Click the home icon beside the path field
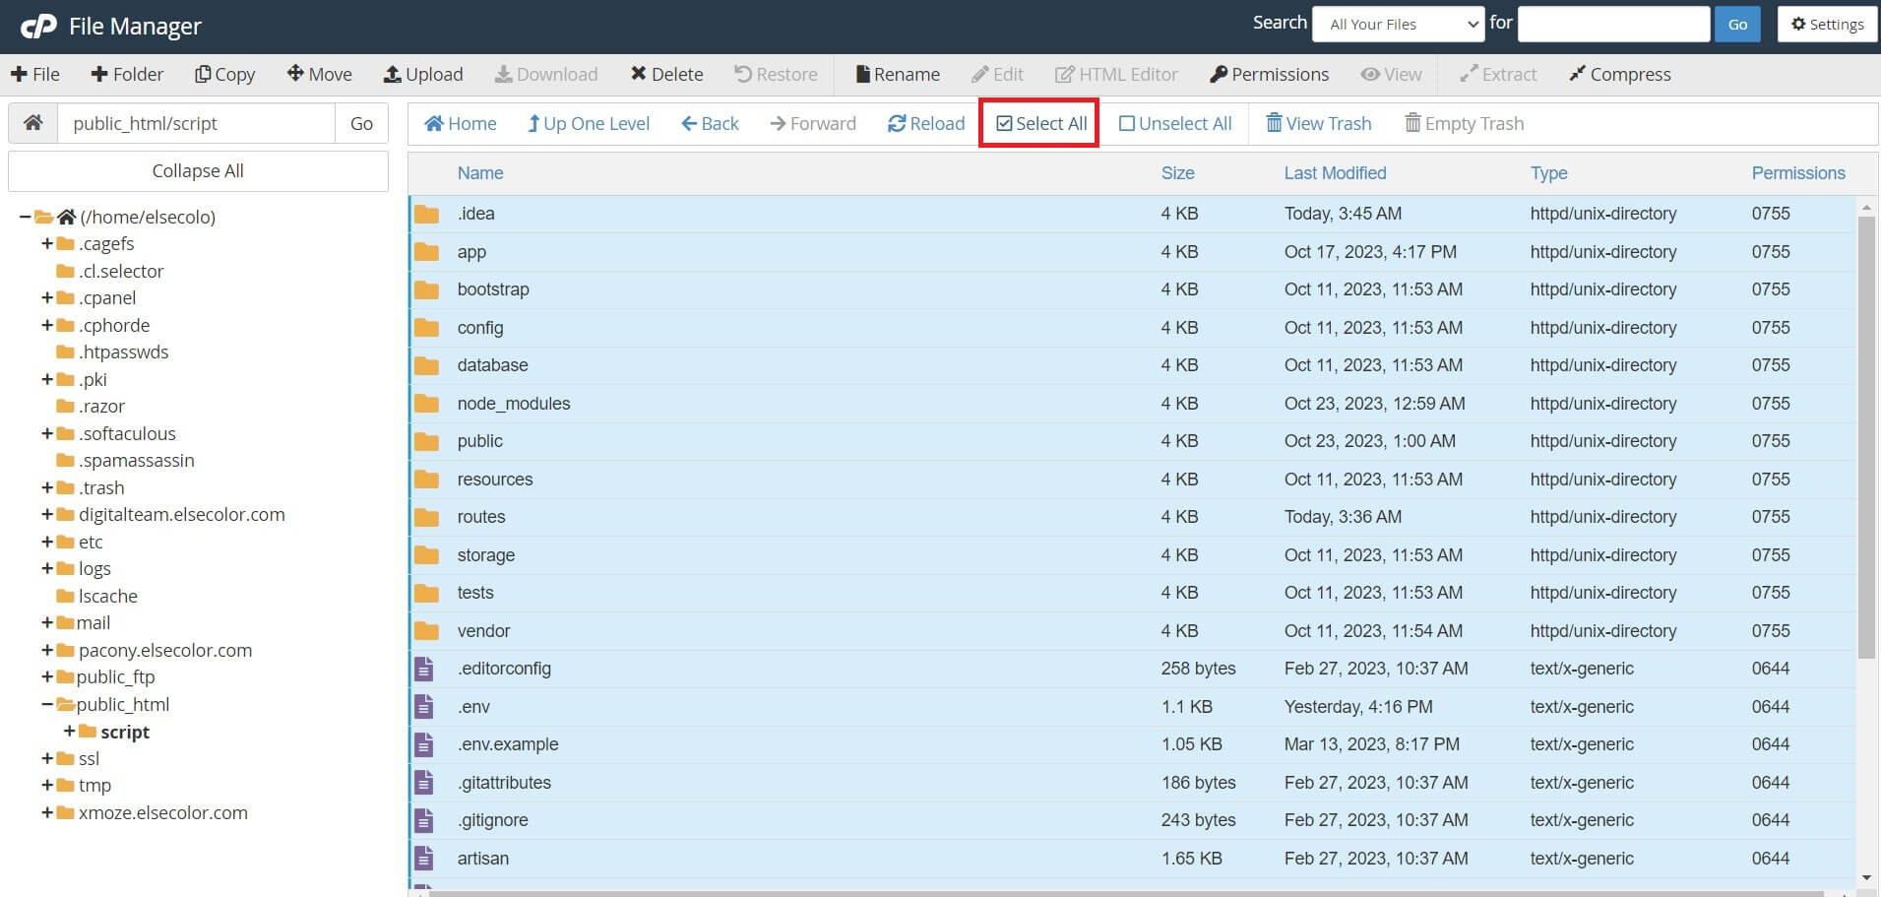1881x897 pixels. 33,123
